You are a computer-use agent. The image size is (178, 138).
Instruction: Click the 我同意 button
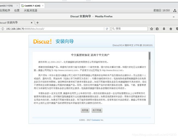click(85, 110)
